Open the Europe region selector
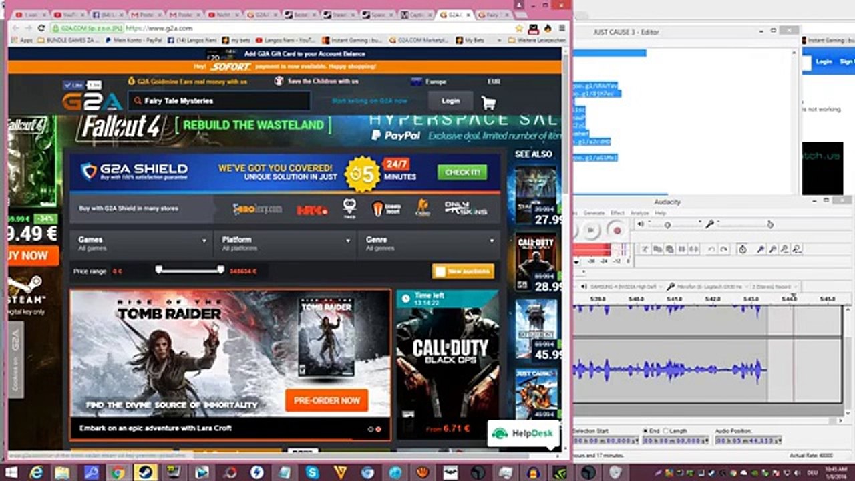Screen dimensions: 855x481 pyautogui.click(x=429, y=82)
